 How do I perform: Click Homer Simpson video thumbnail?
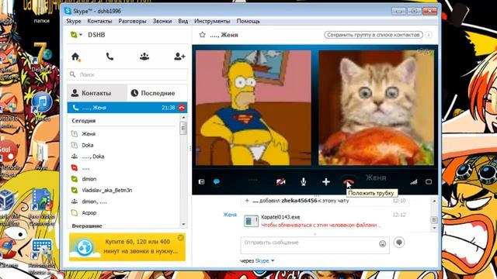pyautogui.click(x=253, y=108)
